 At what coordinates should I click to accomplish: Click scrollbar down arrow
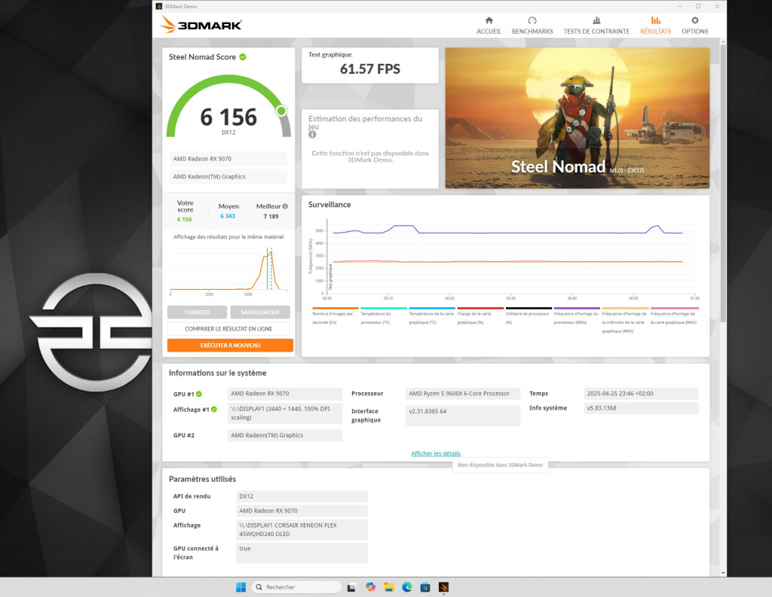(x=723, y=573)
